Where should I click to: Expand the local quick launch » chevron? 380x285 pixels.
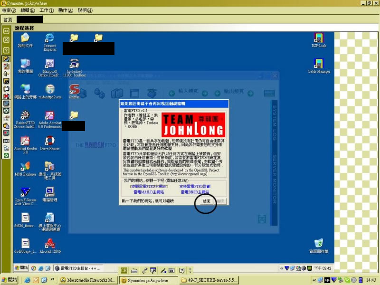click(x=53, y=279)
